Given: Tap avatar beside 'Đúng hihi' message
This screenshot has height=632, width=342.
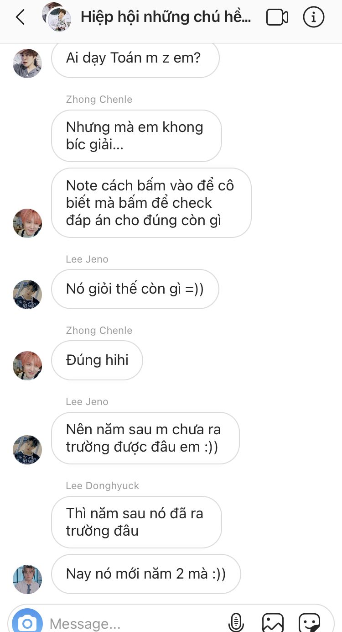Looking at the screenshot, I should [x=27, y=366].
